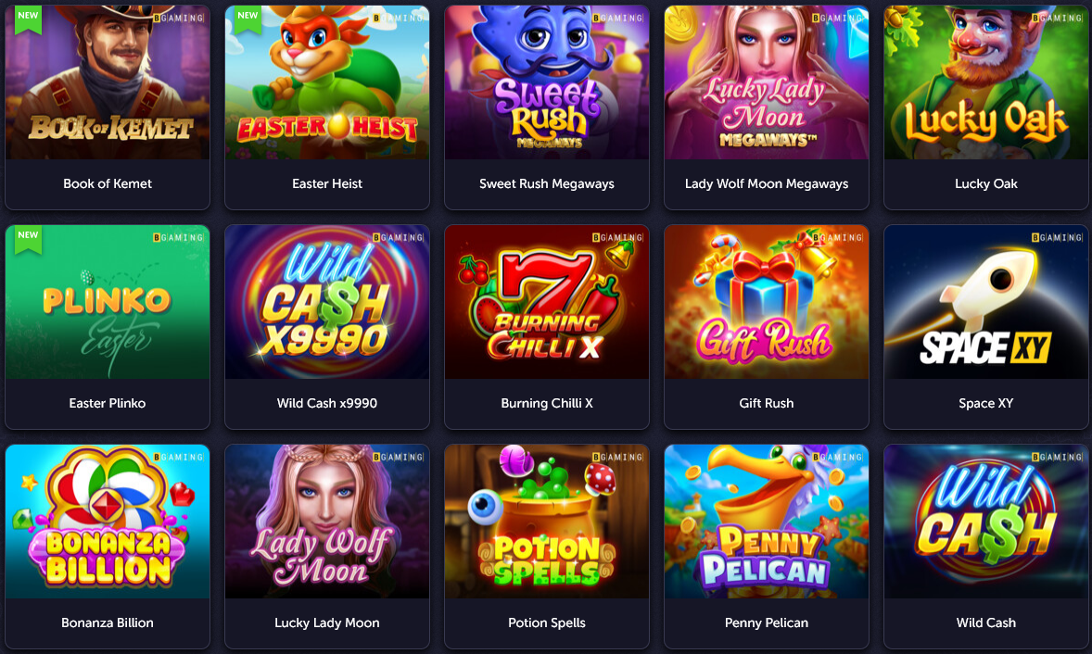The image size is (1092, 654).
Task: Launch the Wild Cash x9990 game image
Action: pyautogui.click(x=327, y=302)
